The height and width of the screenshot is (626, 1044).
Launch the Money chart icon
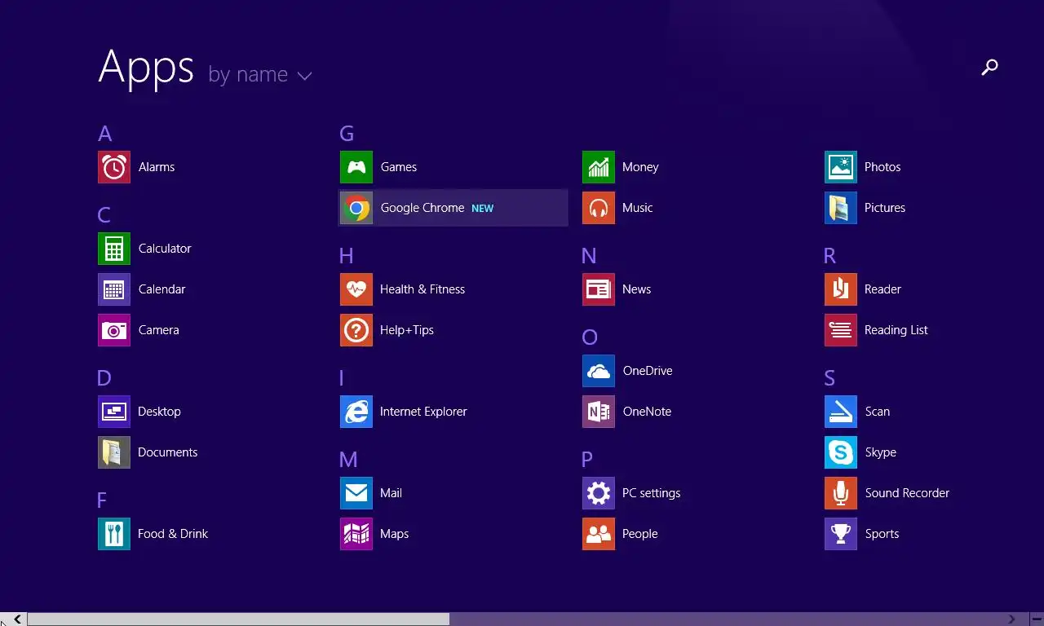(x=599, y=167)
